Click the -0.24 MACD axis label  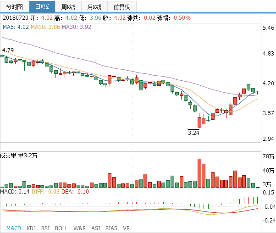[x=269, y=220]
